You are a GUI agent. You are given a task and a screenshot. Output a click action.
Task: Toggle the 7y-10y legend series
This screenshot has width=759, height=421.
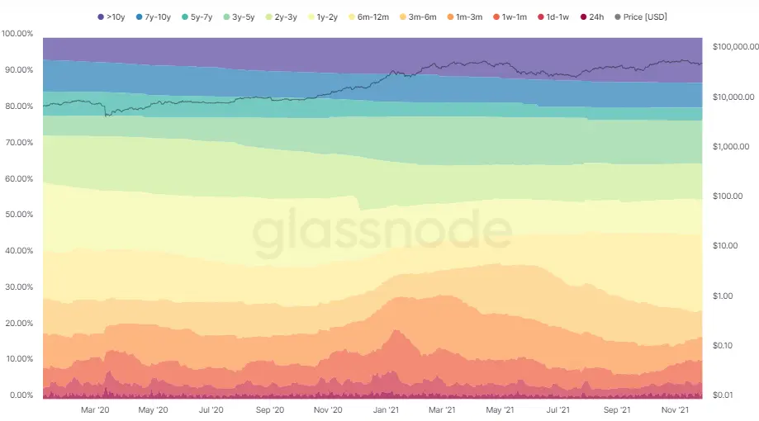click(154, 17)
